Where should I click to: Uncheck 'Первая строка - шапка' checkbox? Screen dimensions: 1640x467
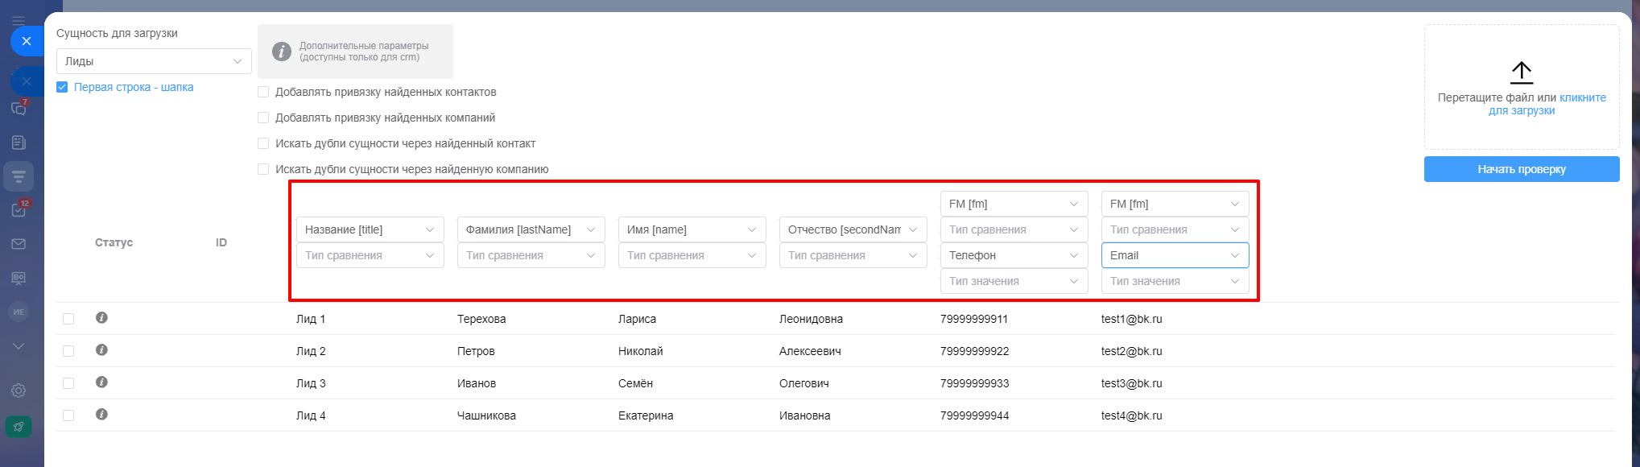coord(62,87)
